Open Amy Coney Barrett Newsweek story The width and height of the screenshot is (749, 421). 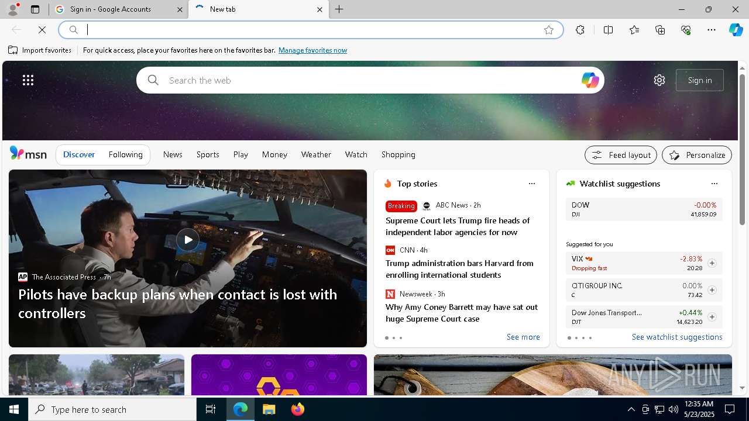[x=462, y=313]
